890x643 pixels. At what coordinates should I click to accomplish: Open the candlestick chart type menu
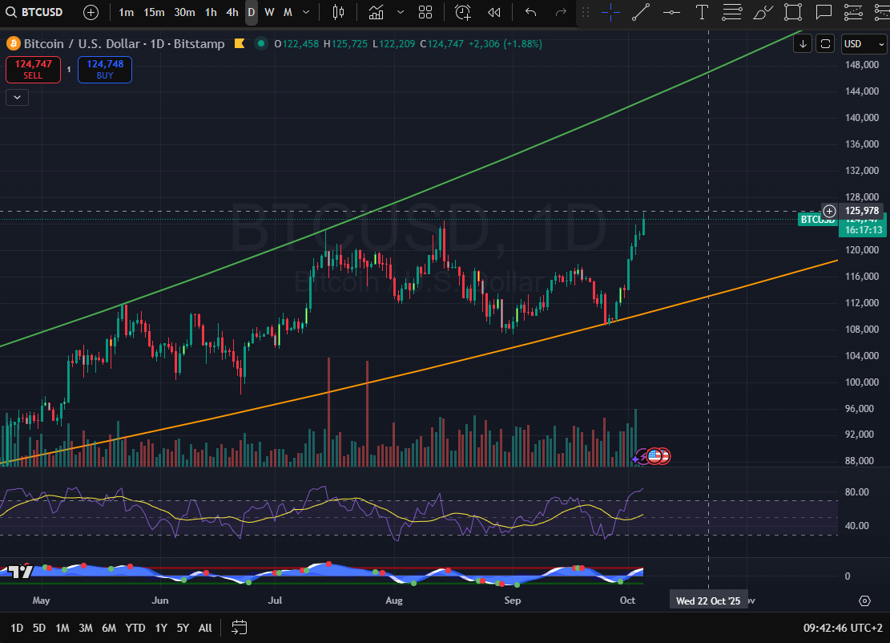338,12
